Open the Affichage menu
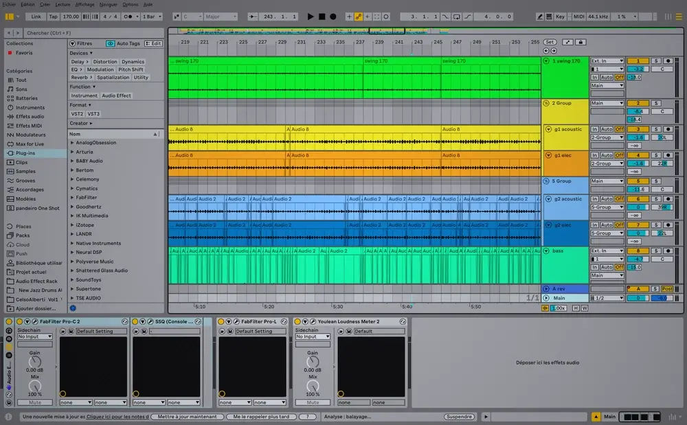The height and width of the screenshot is (425, 687). (85, 4)
